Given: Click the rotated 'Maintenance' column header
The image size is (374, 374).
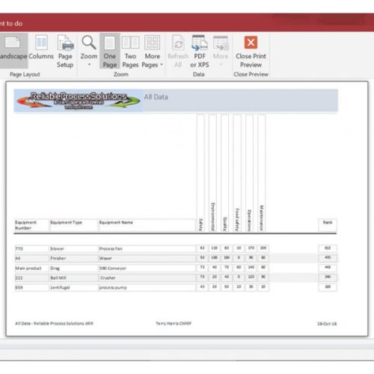Looking at the screenshot, I should click(x=261, y=218).
